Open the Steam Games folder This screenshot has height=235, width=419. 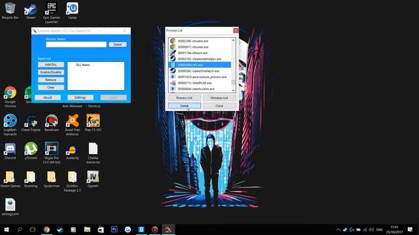coord(10,179)
